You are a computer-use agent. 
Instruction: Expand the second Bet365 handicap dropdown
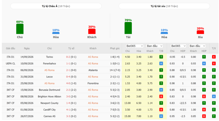tap(178, 46)
